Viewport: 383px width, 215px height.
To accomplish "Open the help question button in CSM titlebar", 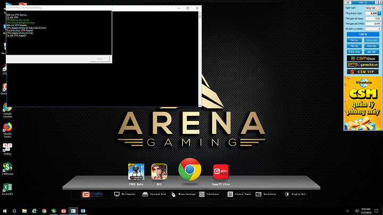I will [x=377, y=3].
